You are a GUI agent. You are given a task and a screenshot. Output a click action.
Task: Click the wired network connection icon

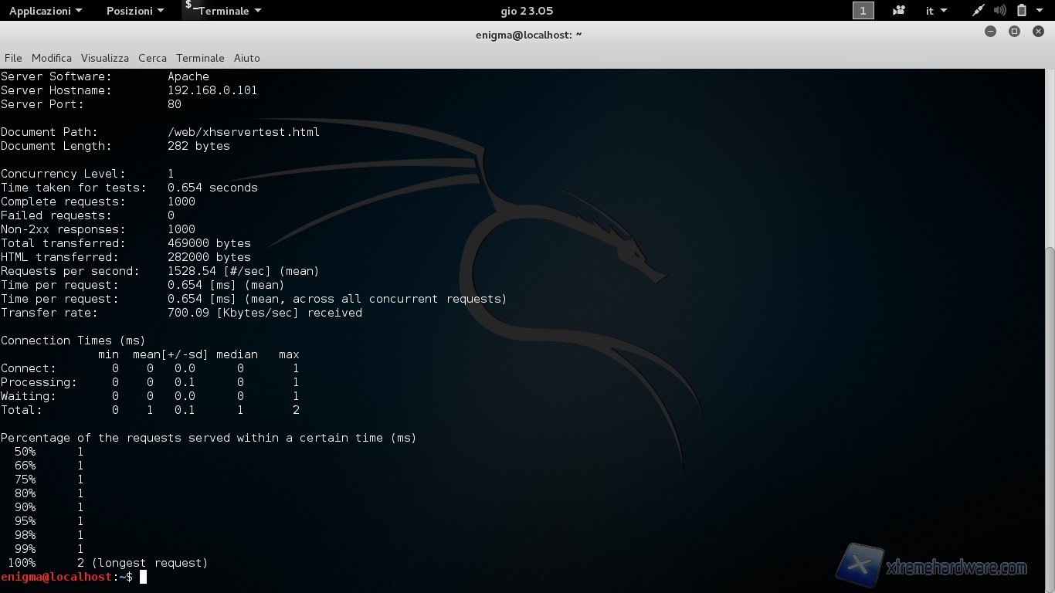click(x=979, y=11)
